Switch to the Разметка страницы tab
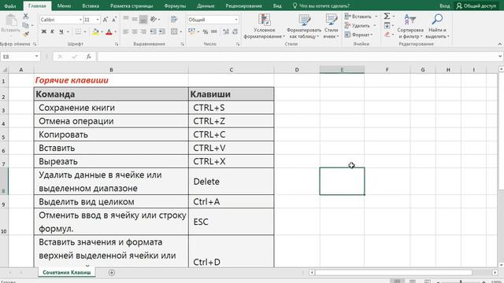This screenshot has width=504, height=283. pyautogui.click(x=132, y=6)
